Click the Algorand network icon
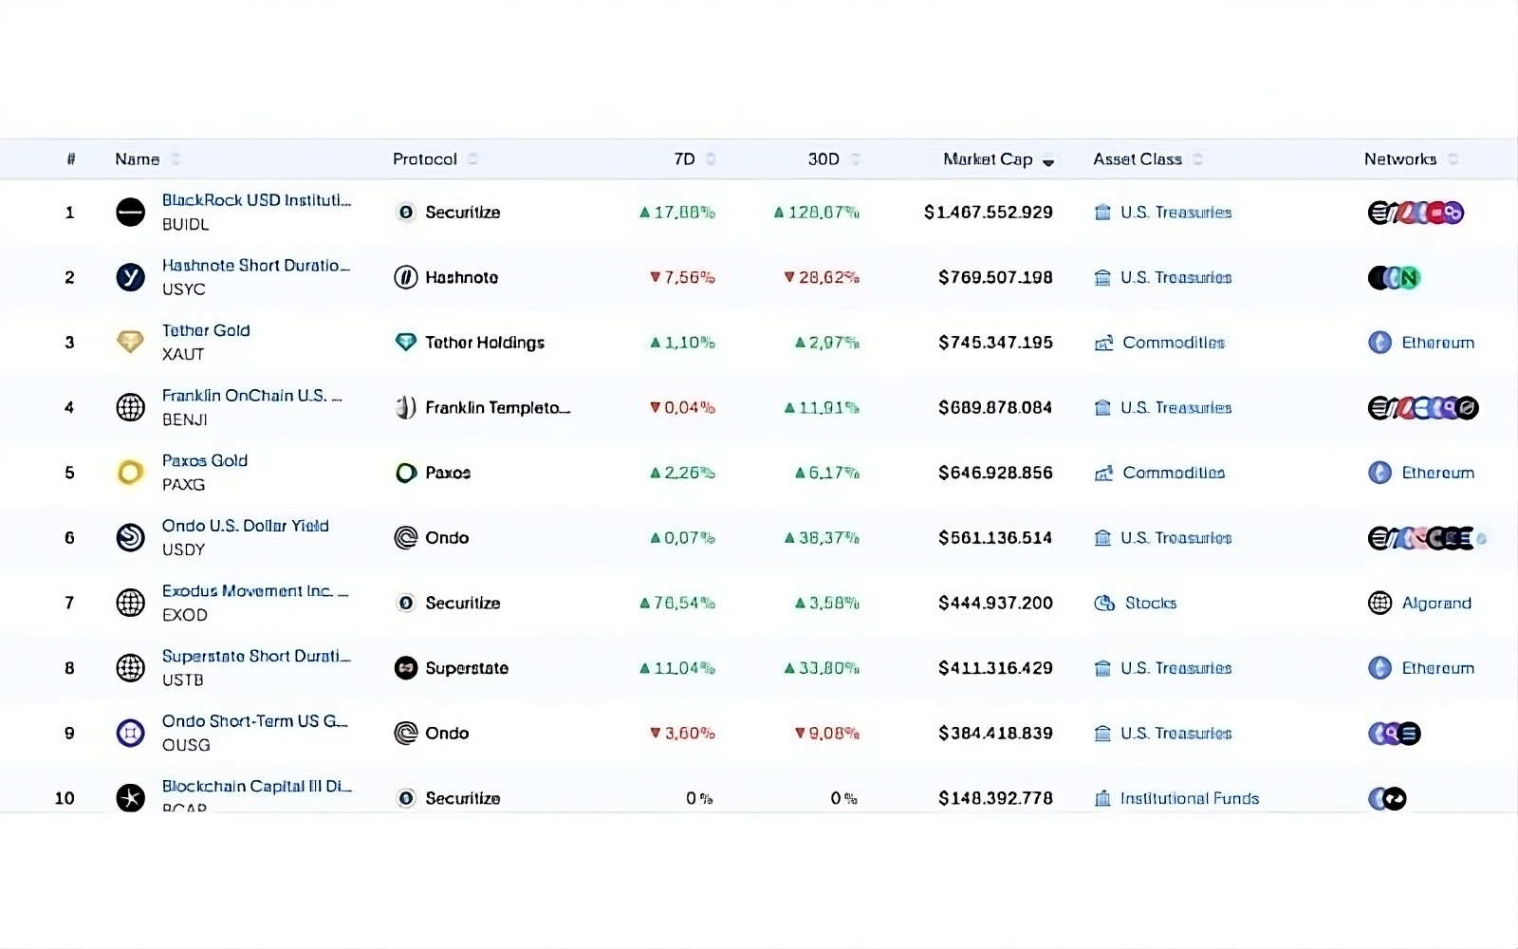Viewport: 1518px width, 949px height. coord(1379,603)
